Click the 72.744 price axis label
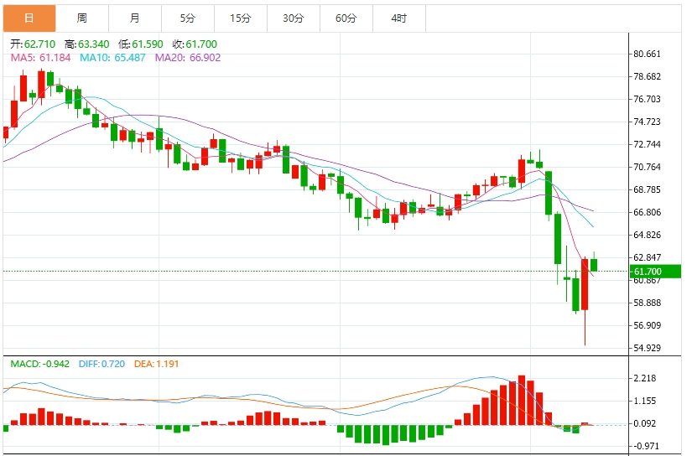The image size is (692, 456). click(x=647, y=144)
